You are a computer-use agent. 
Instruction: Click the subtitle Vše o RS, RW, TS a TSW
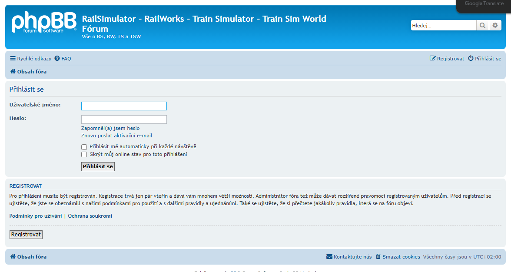[111, 36]
